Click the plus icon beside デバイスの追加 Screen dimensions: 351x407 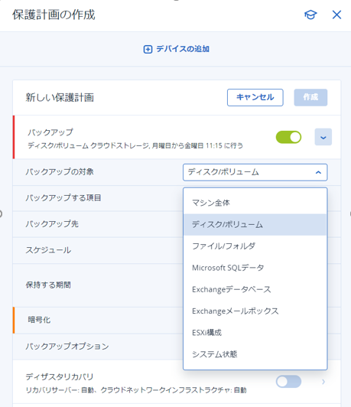(x=148, y=49)
